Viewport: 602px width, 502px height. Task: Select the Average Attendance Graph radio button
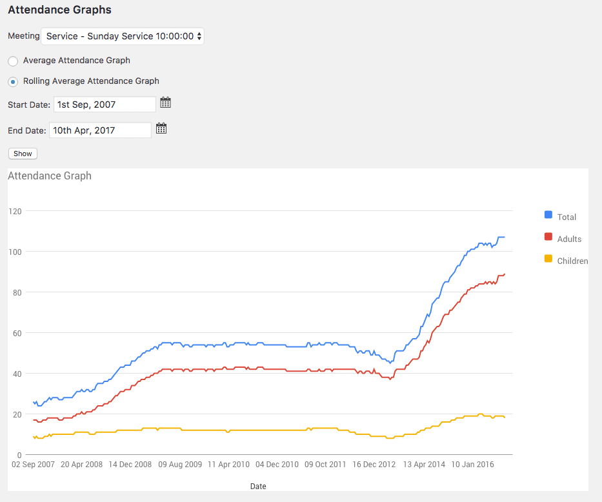13,61
